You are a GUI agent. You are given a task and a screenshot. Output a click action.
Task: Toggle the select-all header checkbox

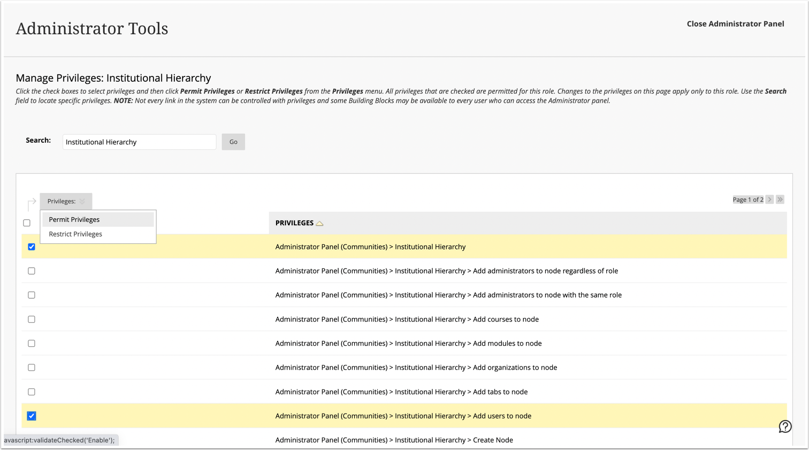(x=27, y=223)
